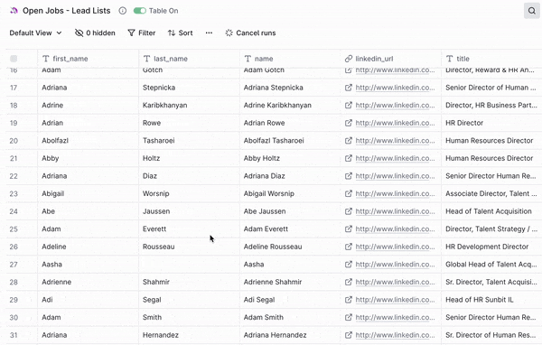The image size is (542, 345).
Task: Click the LinkedIn URL text for Abby Holtz
Action: click(x=395, y=158)
